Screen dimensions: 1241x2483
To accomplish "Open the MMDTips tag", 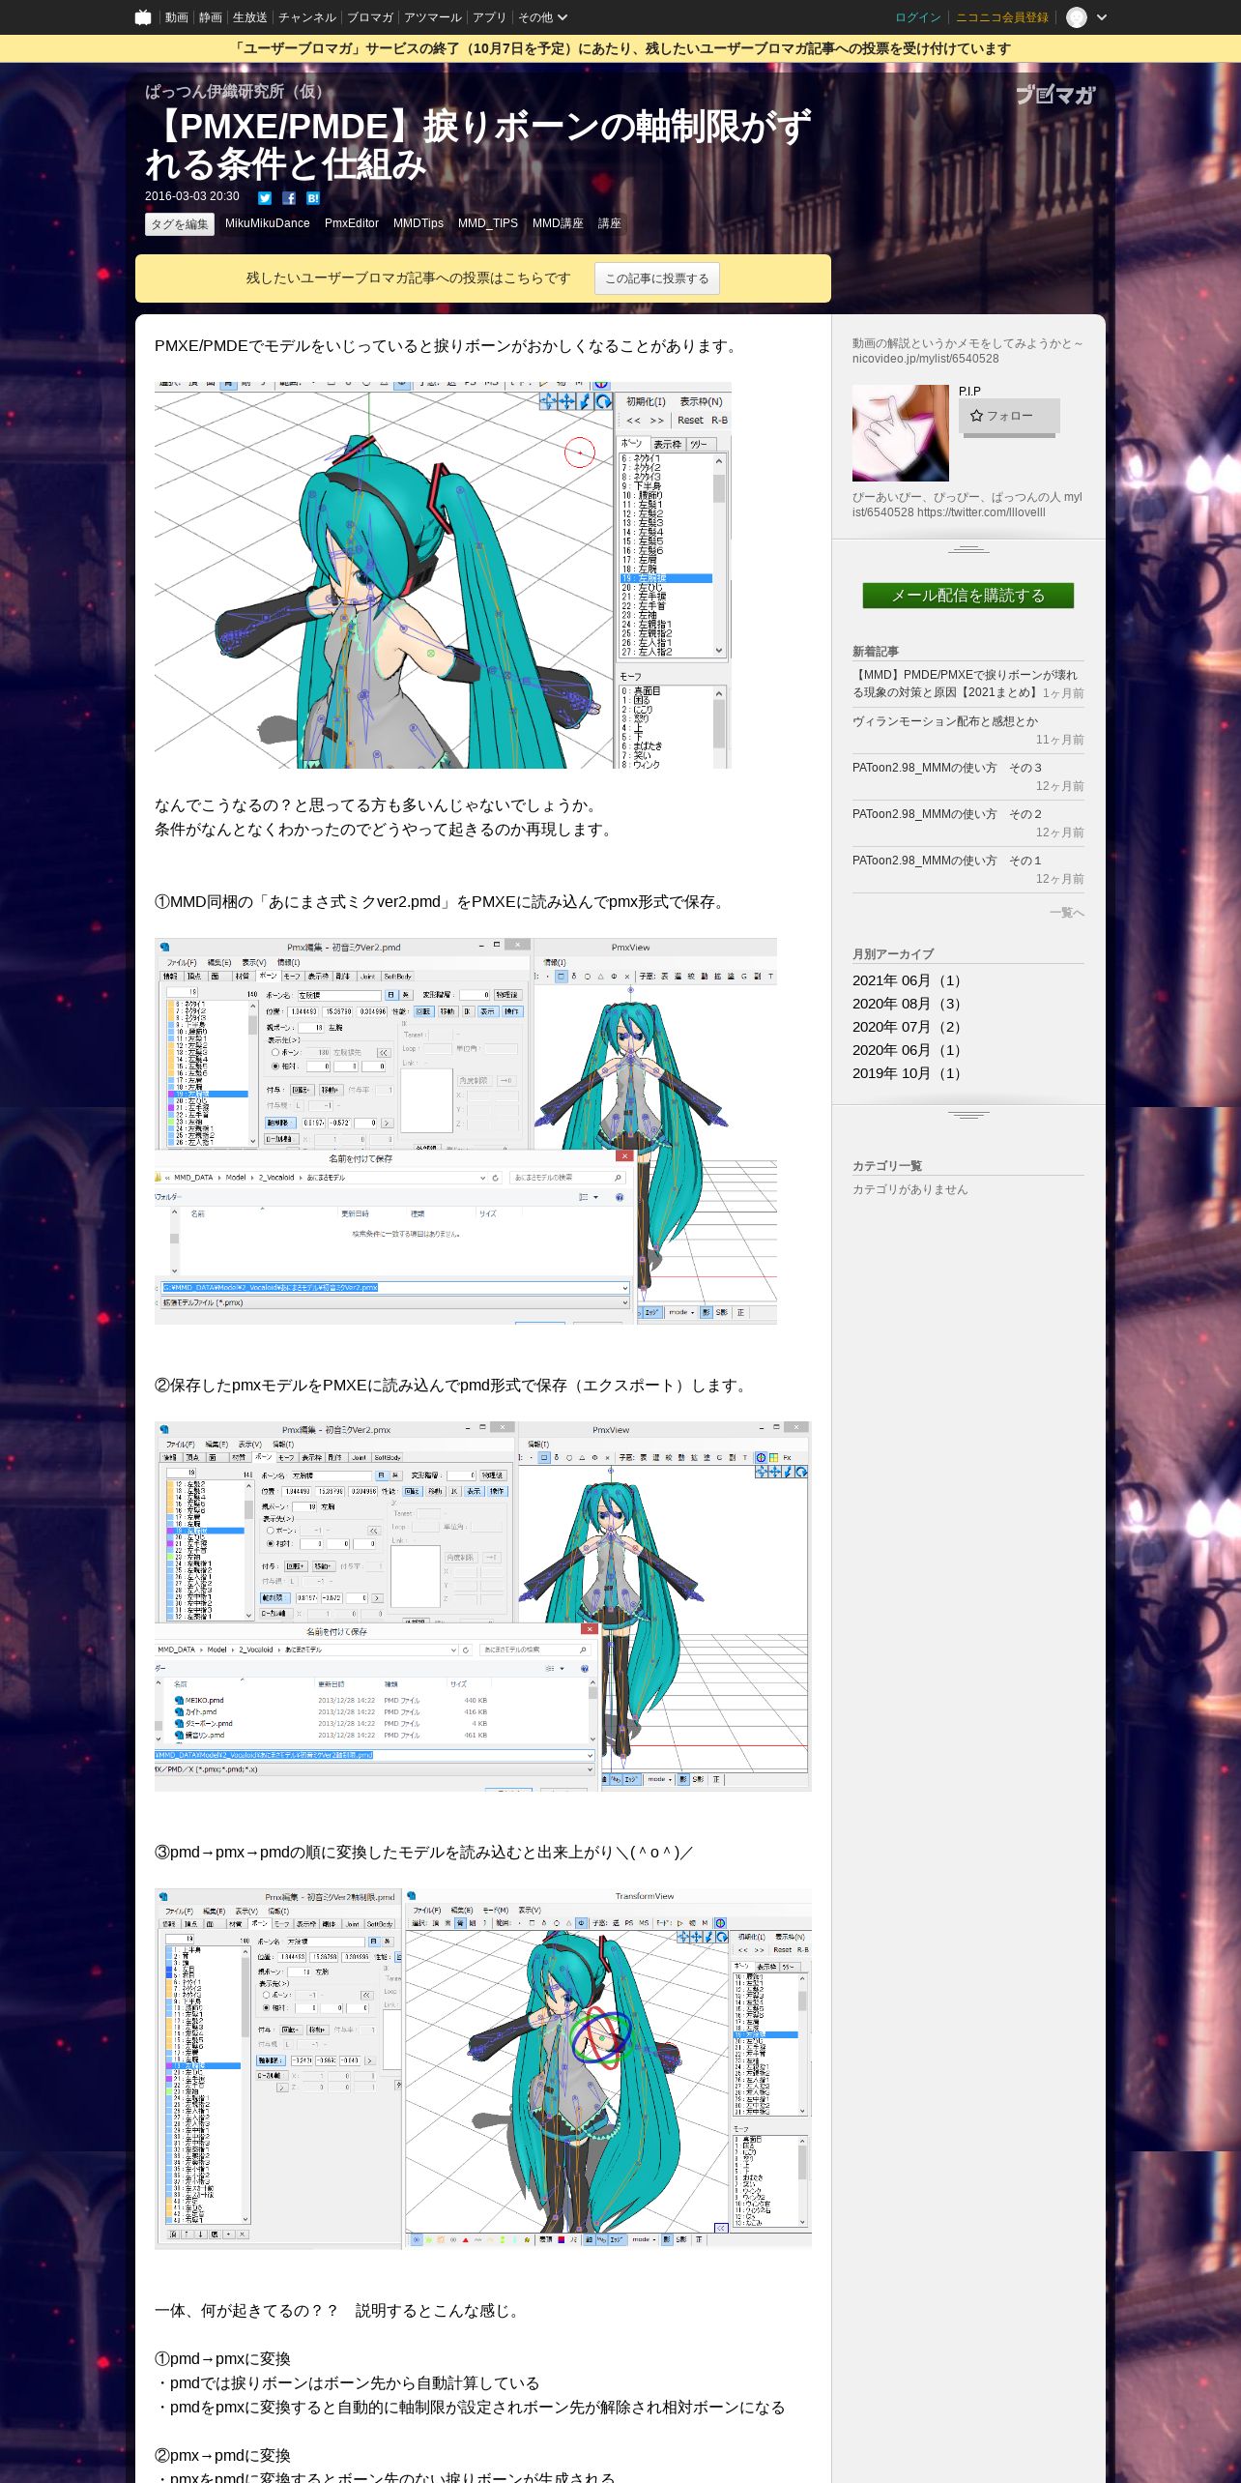I will (418, 223).
